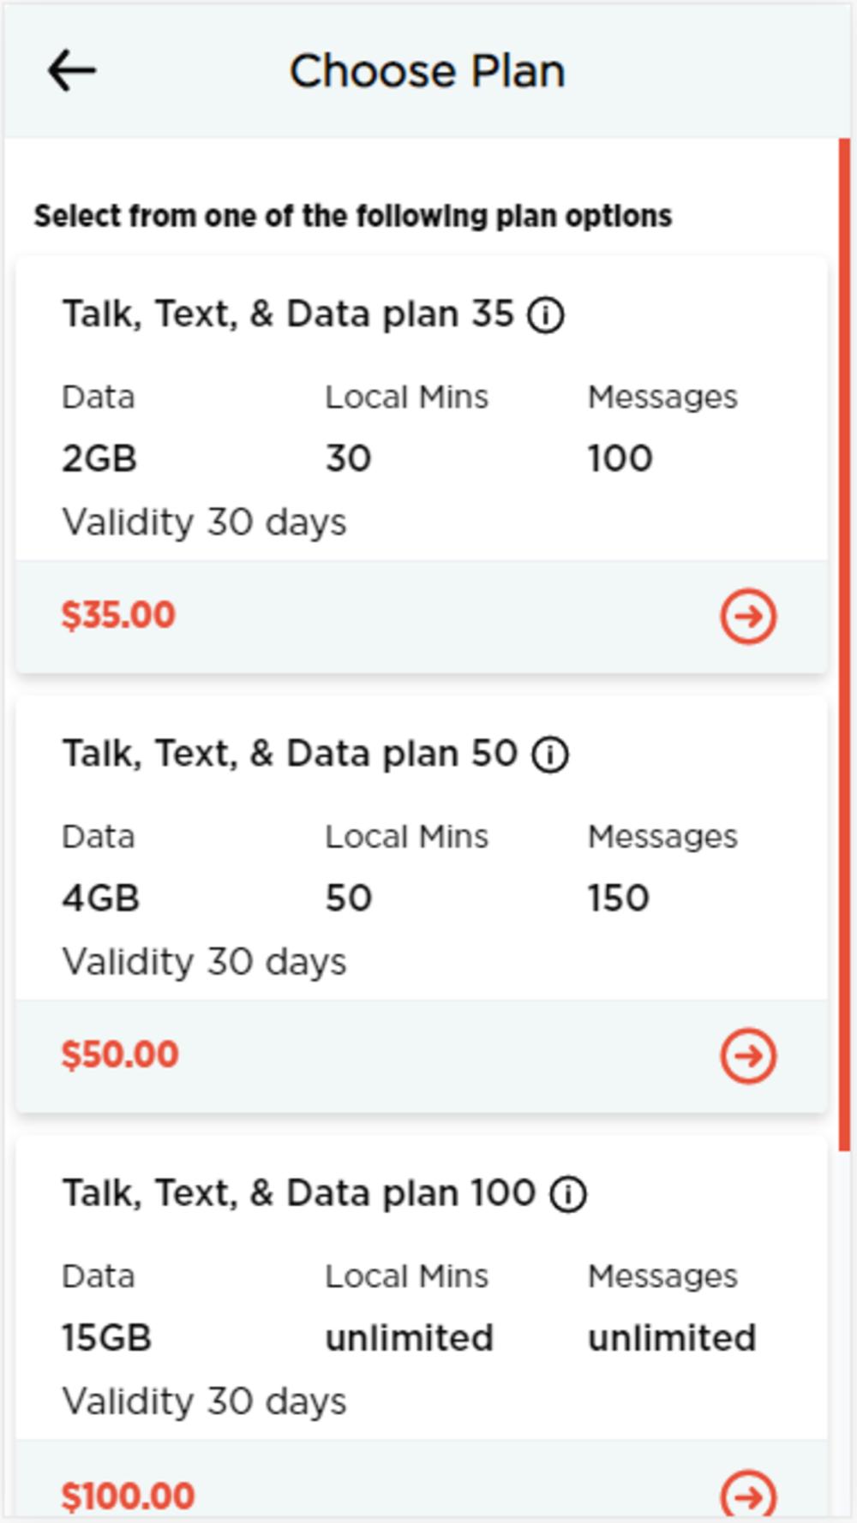
Task: Click the $35.00 price label
Action: [x=118, y=615]
